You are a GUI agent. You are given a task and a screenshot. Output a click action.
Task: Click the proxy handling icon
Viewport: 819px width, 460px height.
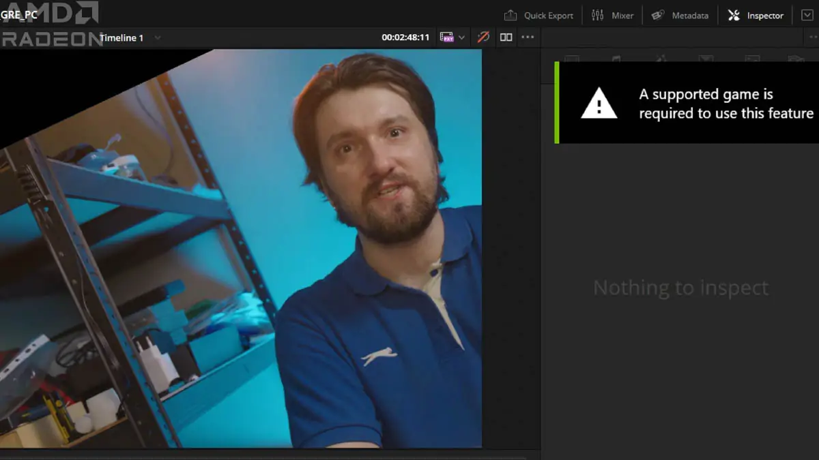[x=447, y=37]
